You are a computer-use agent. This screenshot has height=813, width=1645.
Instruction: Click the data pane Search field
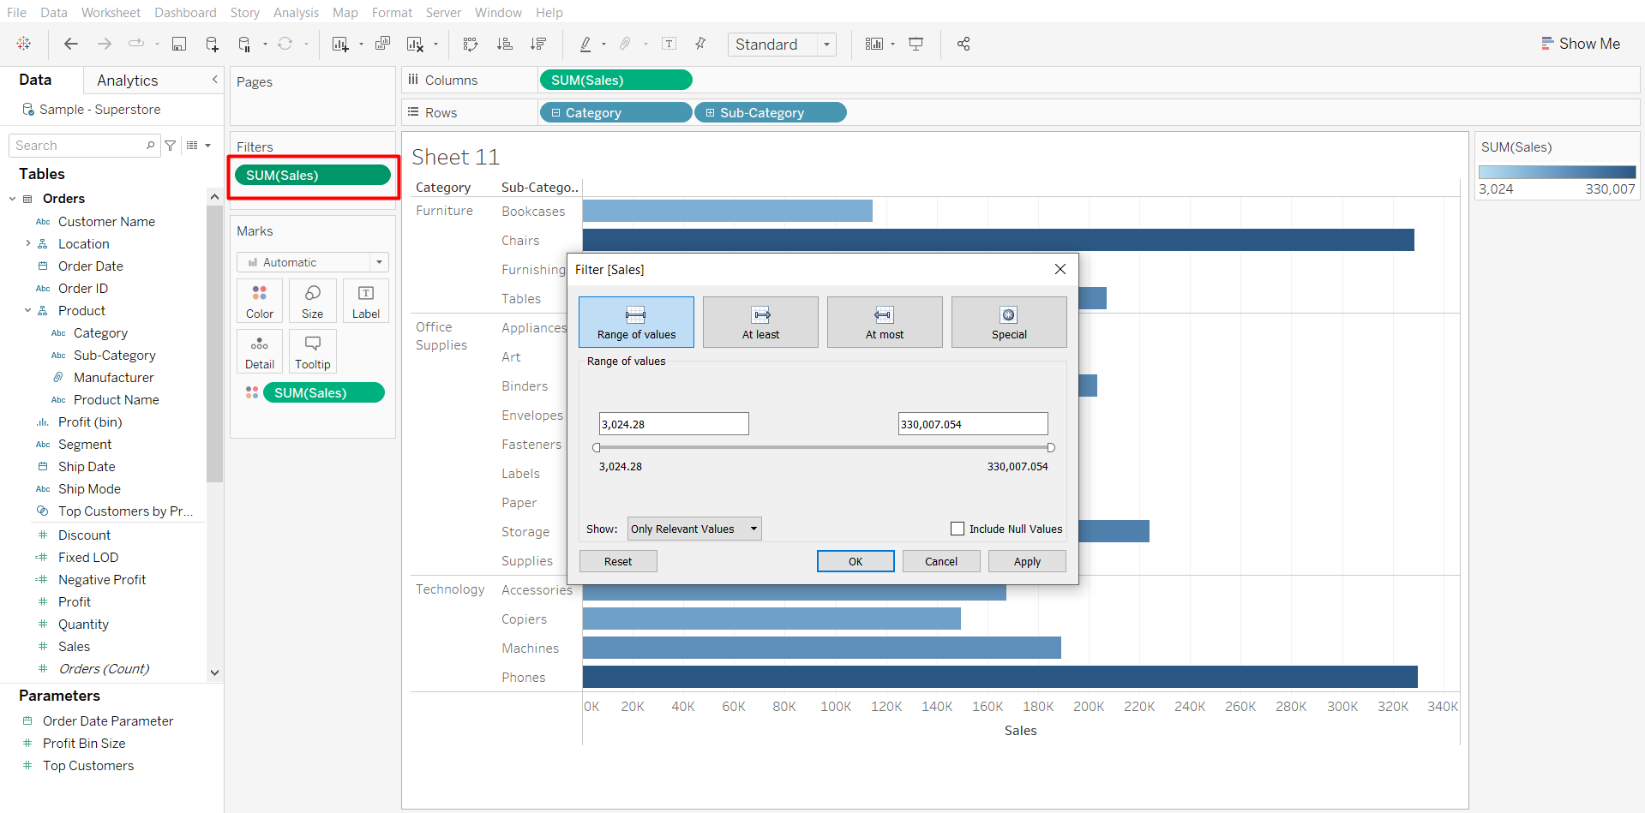84,146
